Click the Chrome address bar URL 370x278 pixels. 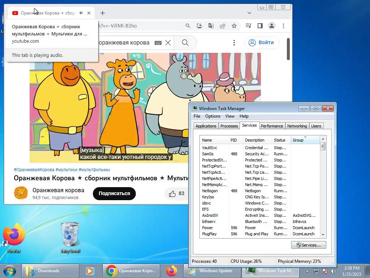[117, 26]
